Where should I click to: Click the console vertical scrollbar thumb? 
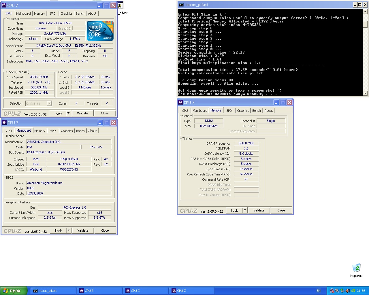click(x=365, y=25)
